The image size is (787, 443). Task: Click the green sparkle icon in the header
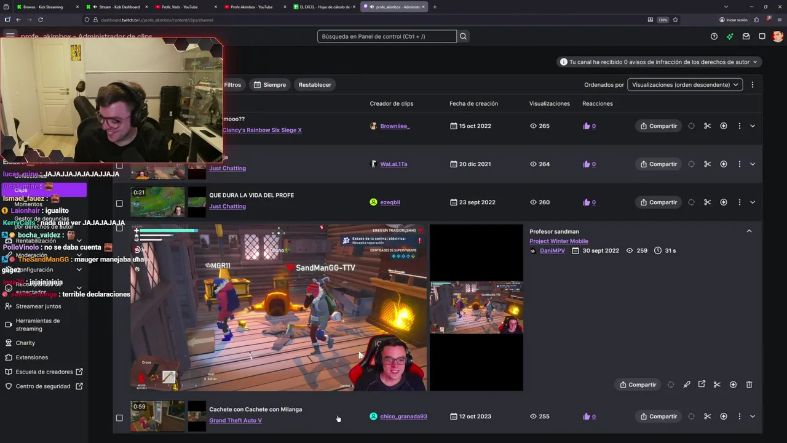730,36
